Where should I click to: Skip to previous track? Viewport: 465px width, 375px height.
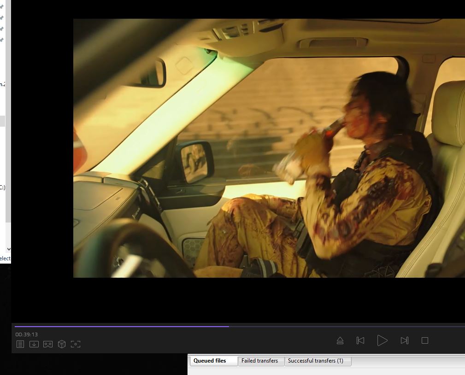pyautogui.click(x=360, y=340)
